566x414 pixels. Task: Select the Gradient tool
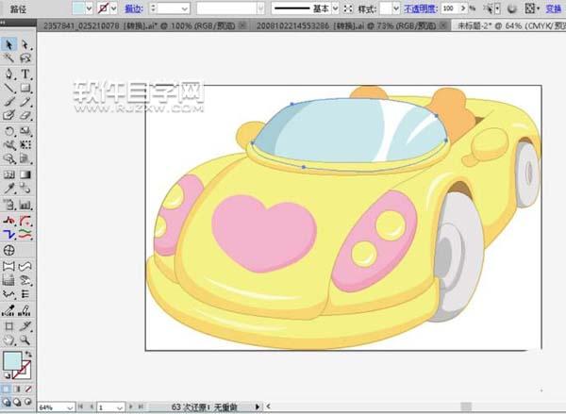25,174
